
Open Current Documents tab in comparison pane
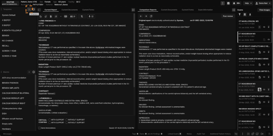click(x=169, y=10)
